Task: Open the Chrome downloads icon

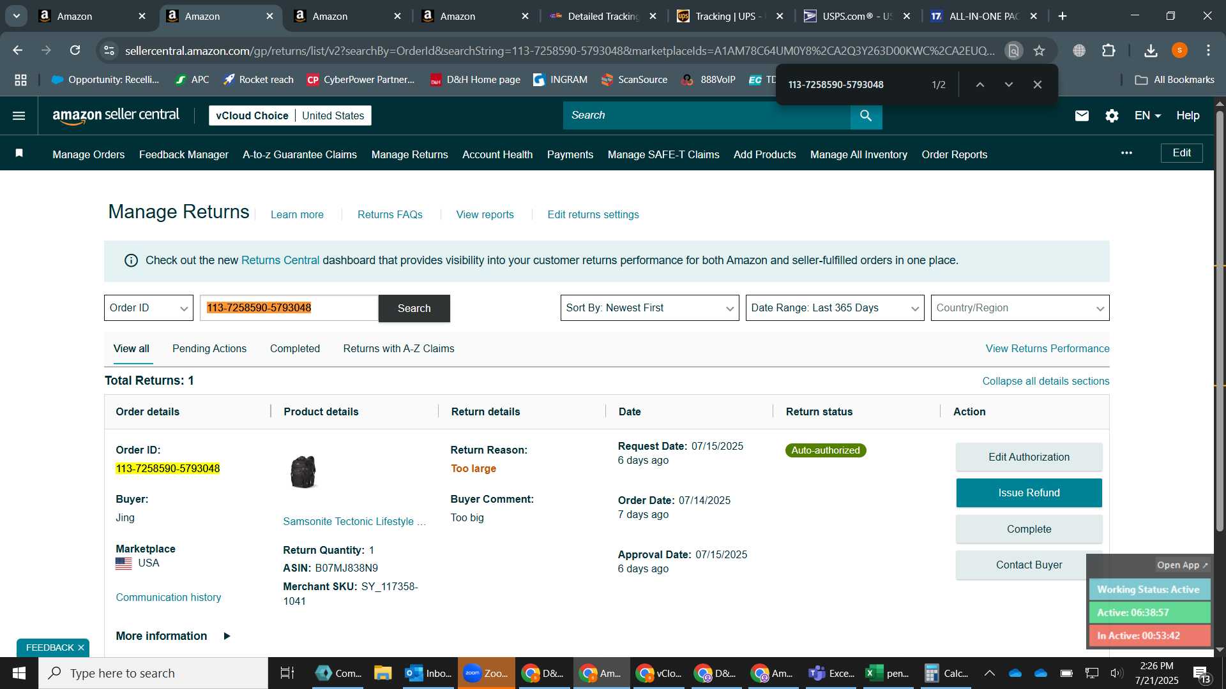Action: pyautogui.click(x=1151, y=50)
